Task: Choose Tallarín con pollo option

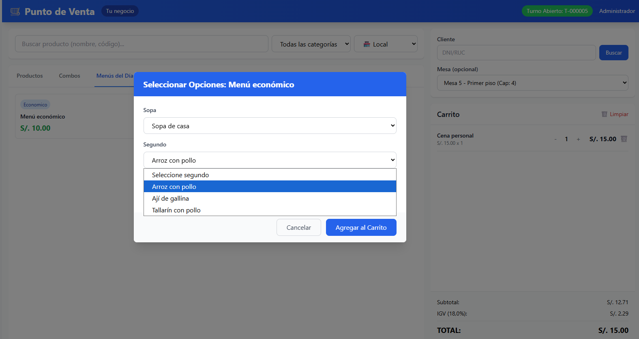Action: tap(270, 210)
